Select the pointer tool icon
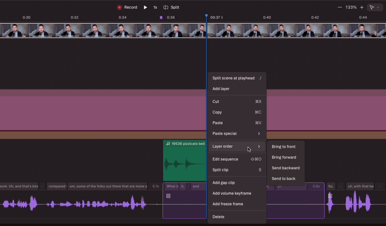Screen dimensions: 386x226 tap(372, 7)
